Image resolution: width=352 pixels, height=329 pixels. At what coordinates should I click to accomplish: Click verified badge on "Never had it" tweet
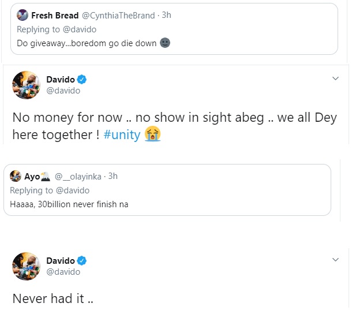82,260
